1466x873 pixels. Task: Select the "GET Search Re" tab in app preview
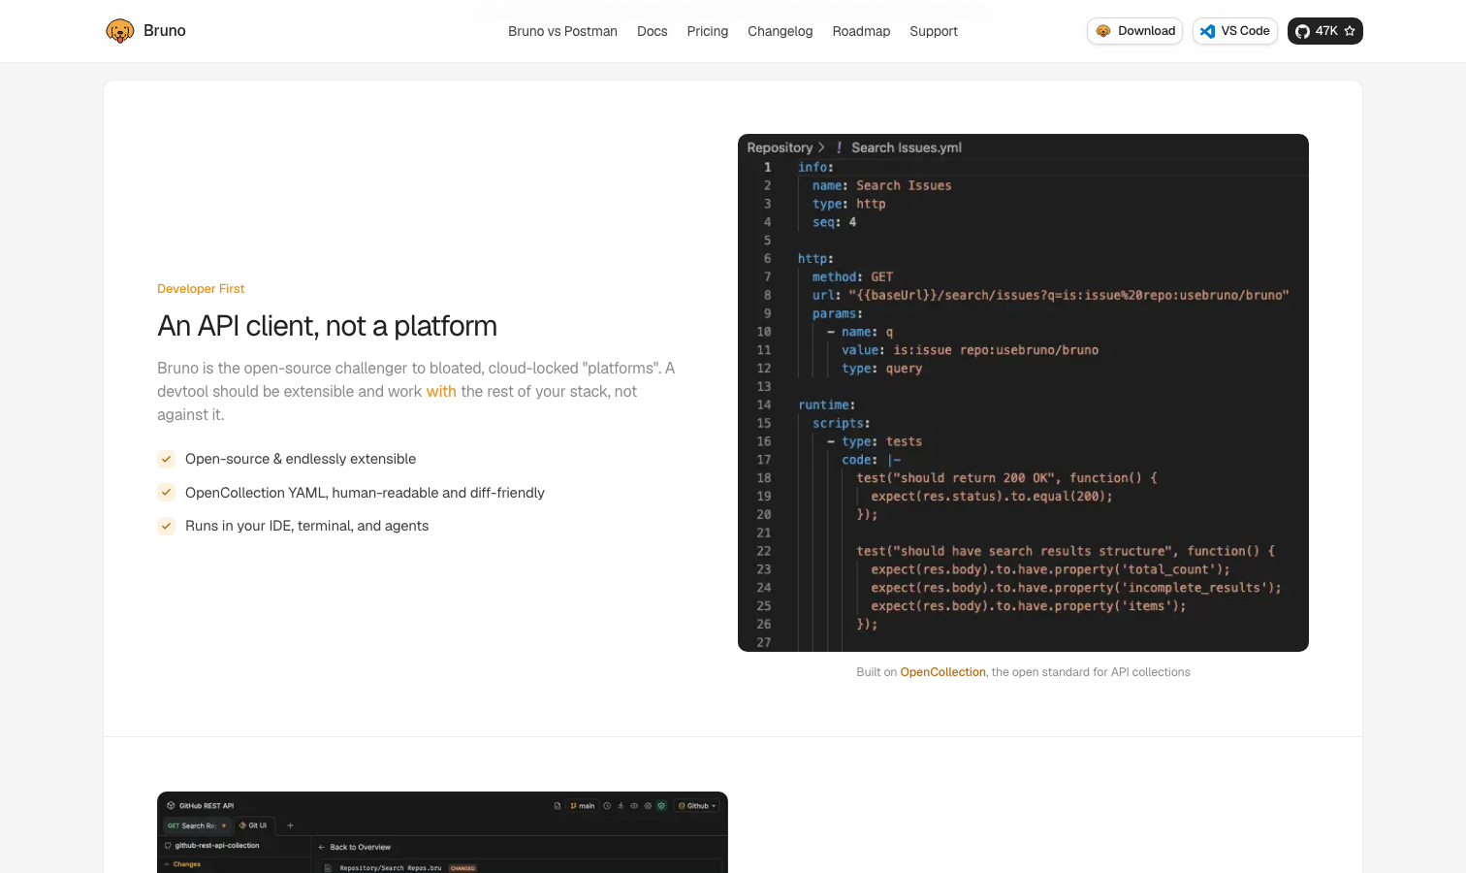(x=197, y=825)
